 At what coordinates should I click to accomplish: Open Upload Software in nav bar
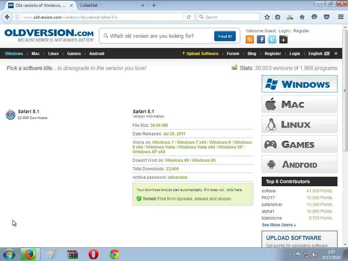(x=200, y=53)
